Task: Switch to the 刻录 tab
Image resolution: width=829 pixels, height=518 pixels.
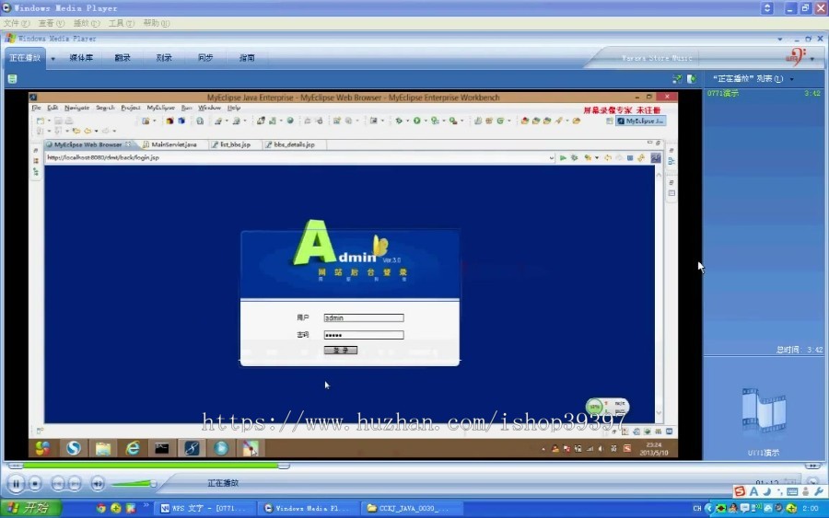Action: pos(164,58)
